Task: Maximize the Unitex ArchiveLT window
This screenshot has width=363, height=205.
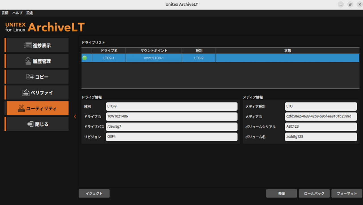Action: pos(350,5)
